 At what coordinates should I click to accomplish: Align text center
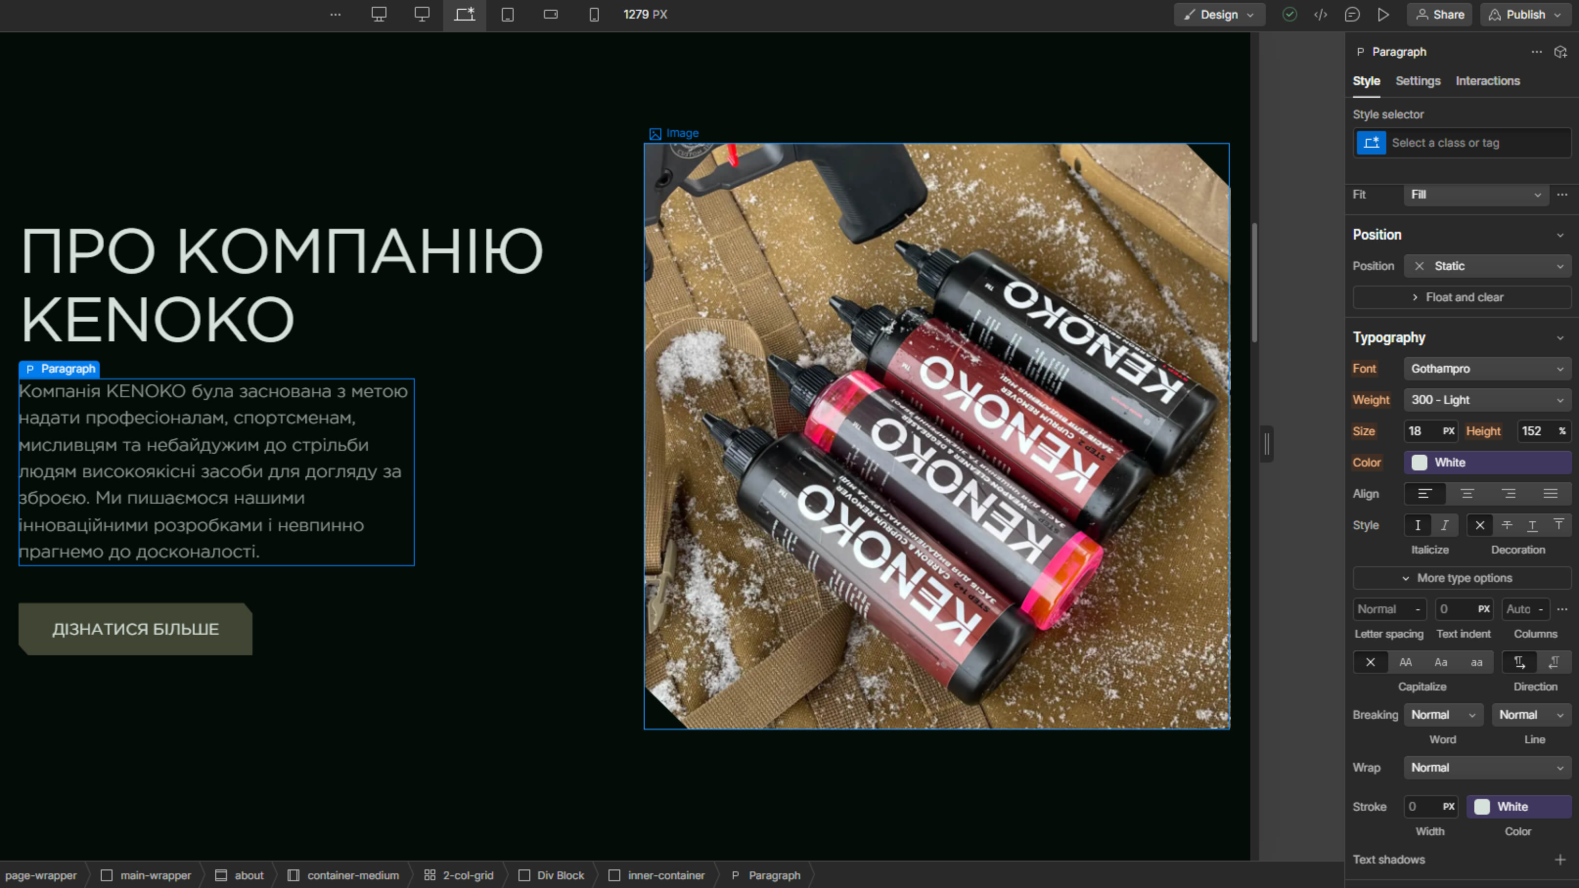pyautogui.click(x=1467, y=494)
